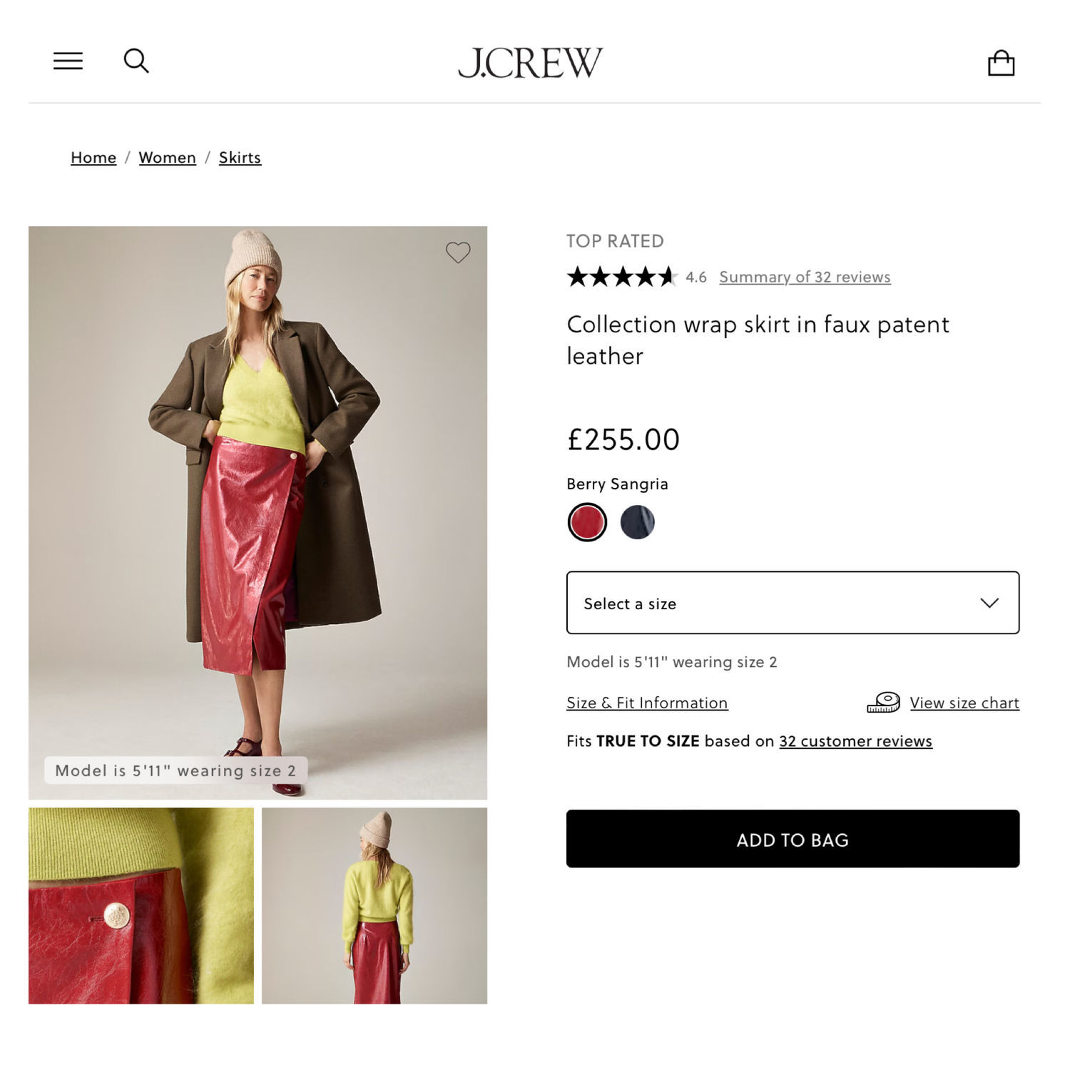Select the navy color swatch
Image resolution: width=1070 pixels, height=1070 pixels.
coord(637,522)
